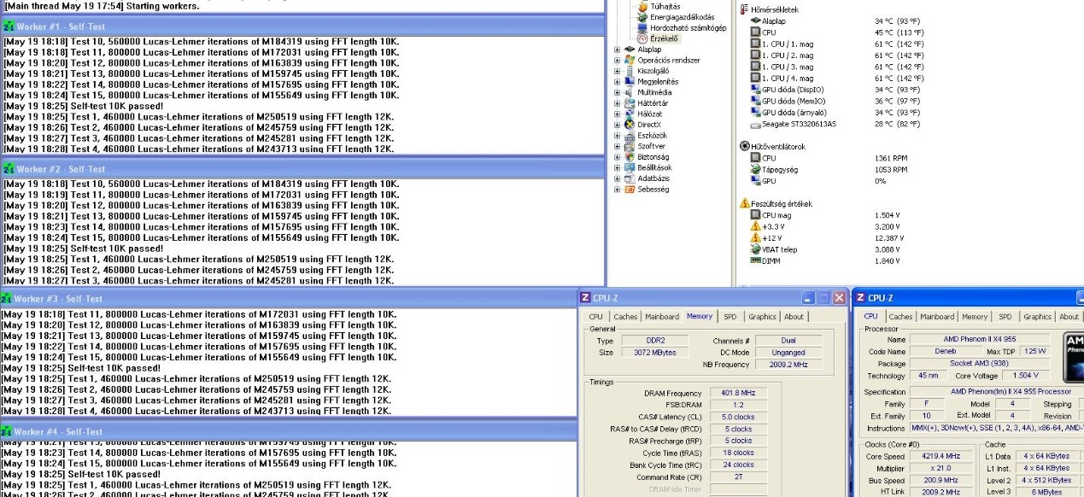The width and height of the screenshot is (1084, 497).
Task: Open the CPU tab in the CPU-Z Memory window
Action: pyautogui.click(x=595, y=317)
